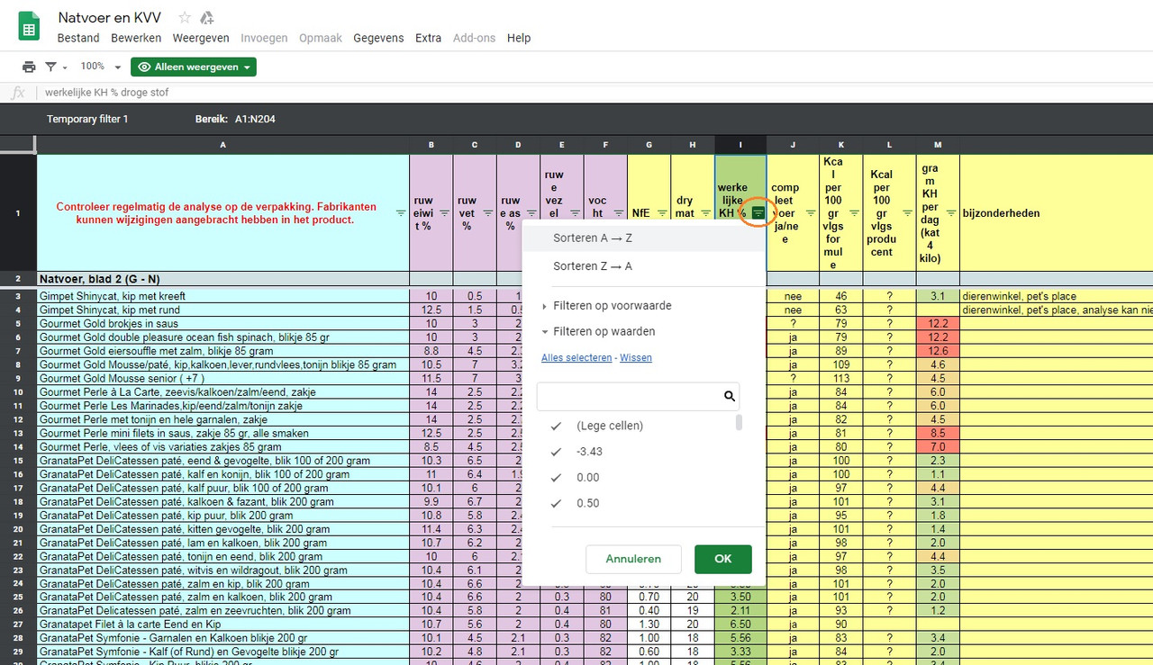
Task: Open the Extra menu
Action: coord(429,38)
